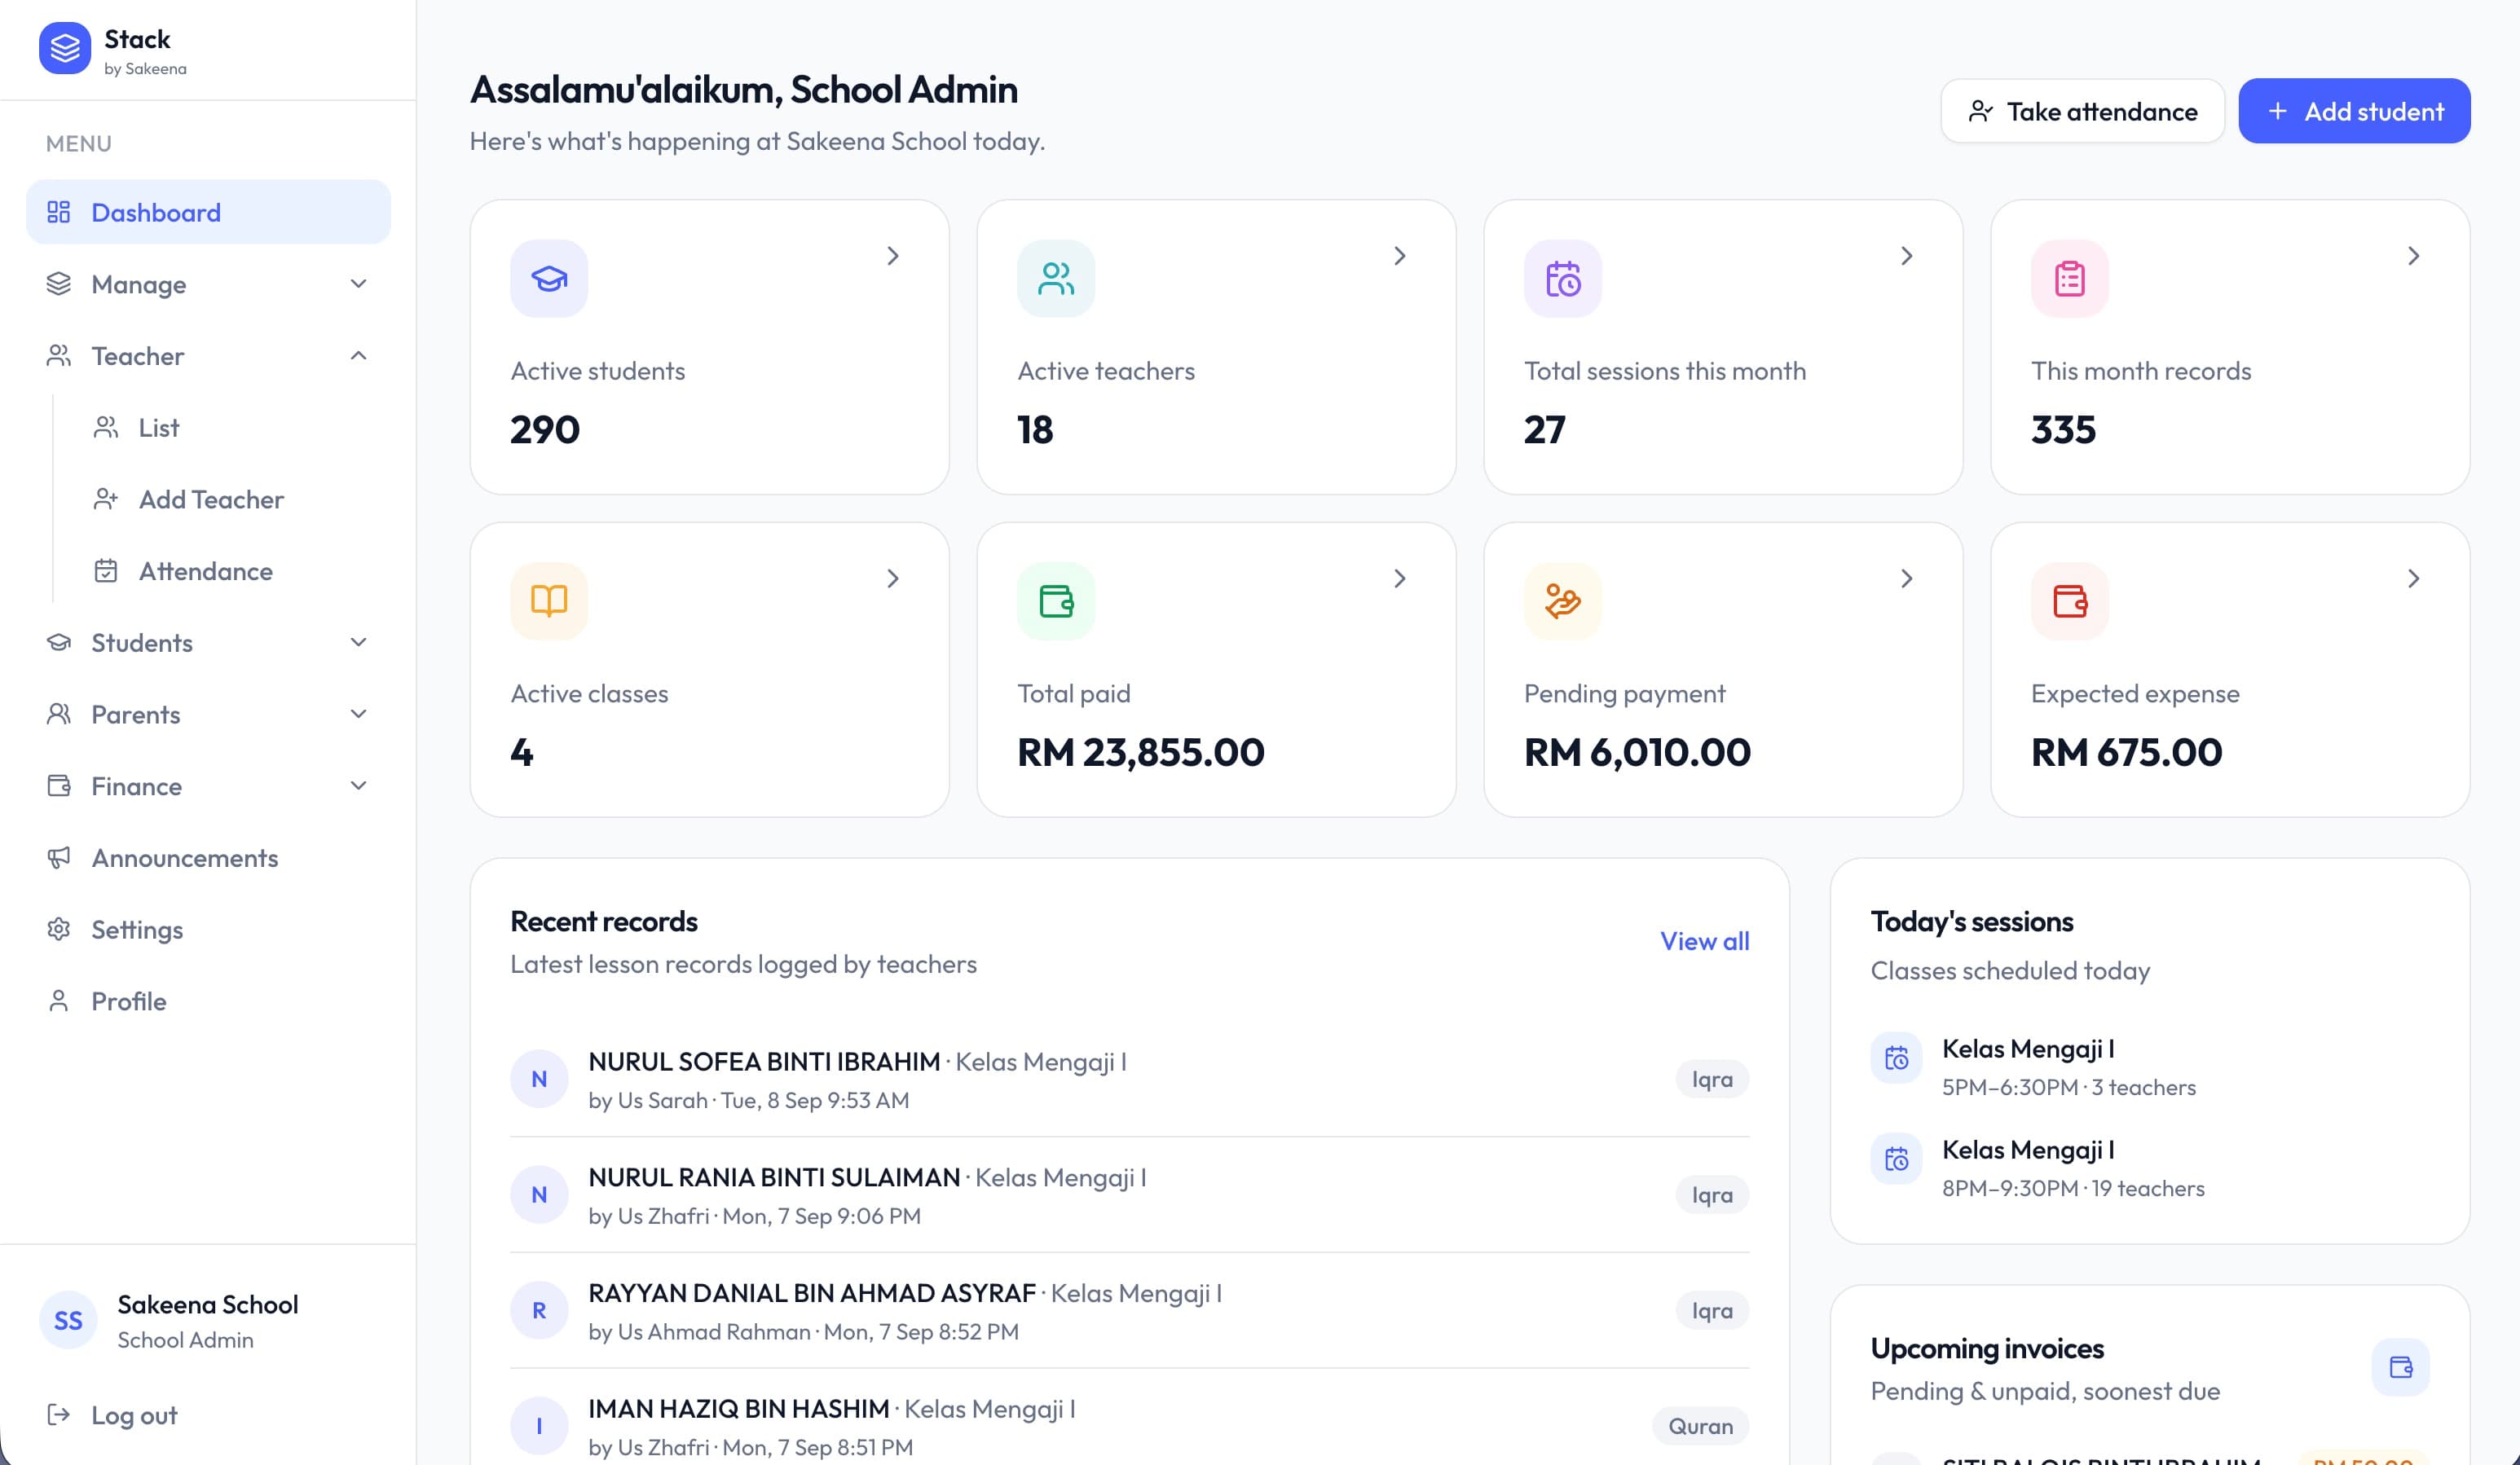
Task: Click the Add student button
Action: click(x=2354, y=111)
